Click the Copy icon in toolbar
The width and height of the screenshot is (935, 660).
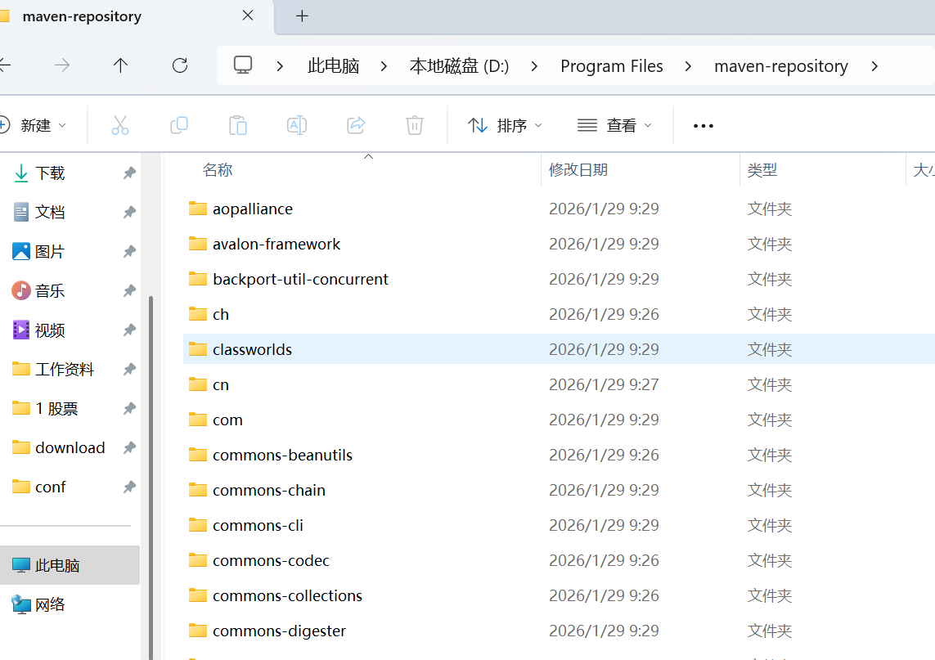click(179, 125)
